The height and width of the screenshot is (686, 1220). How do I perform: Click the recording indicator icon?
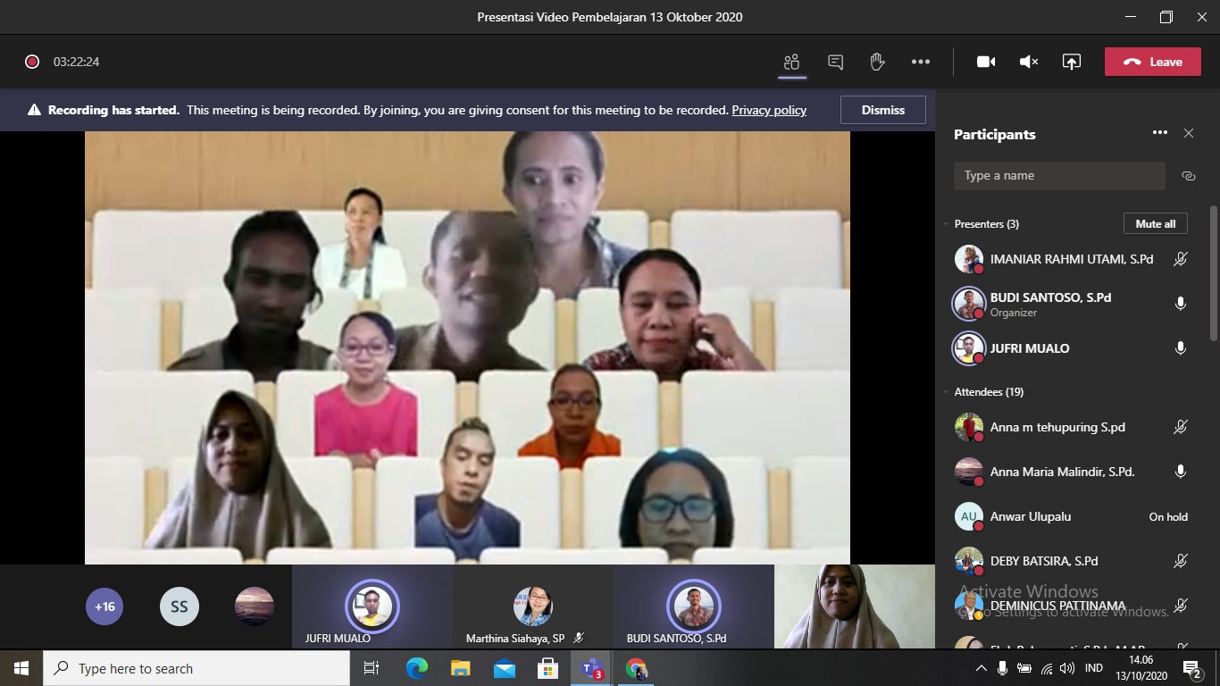click(32, 62)
